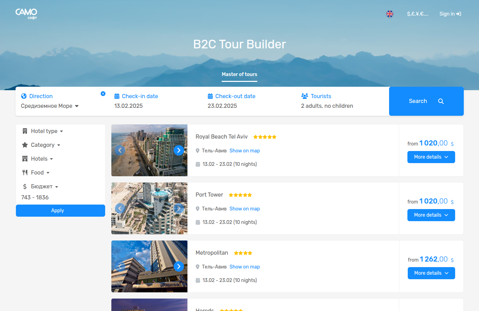Open the currency selector $,£,¥,€
Screen dimensions: 479x311
coord(417,14)
